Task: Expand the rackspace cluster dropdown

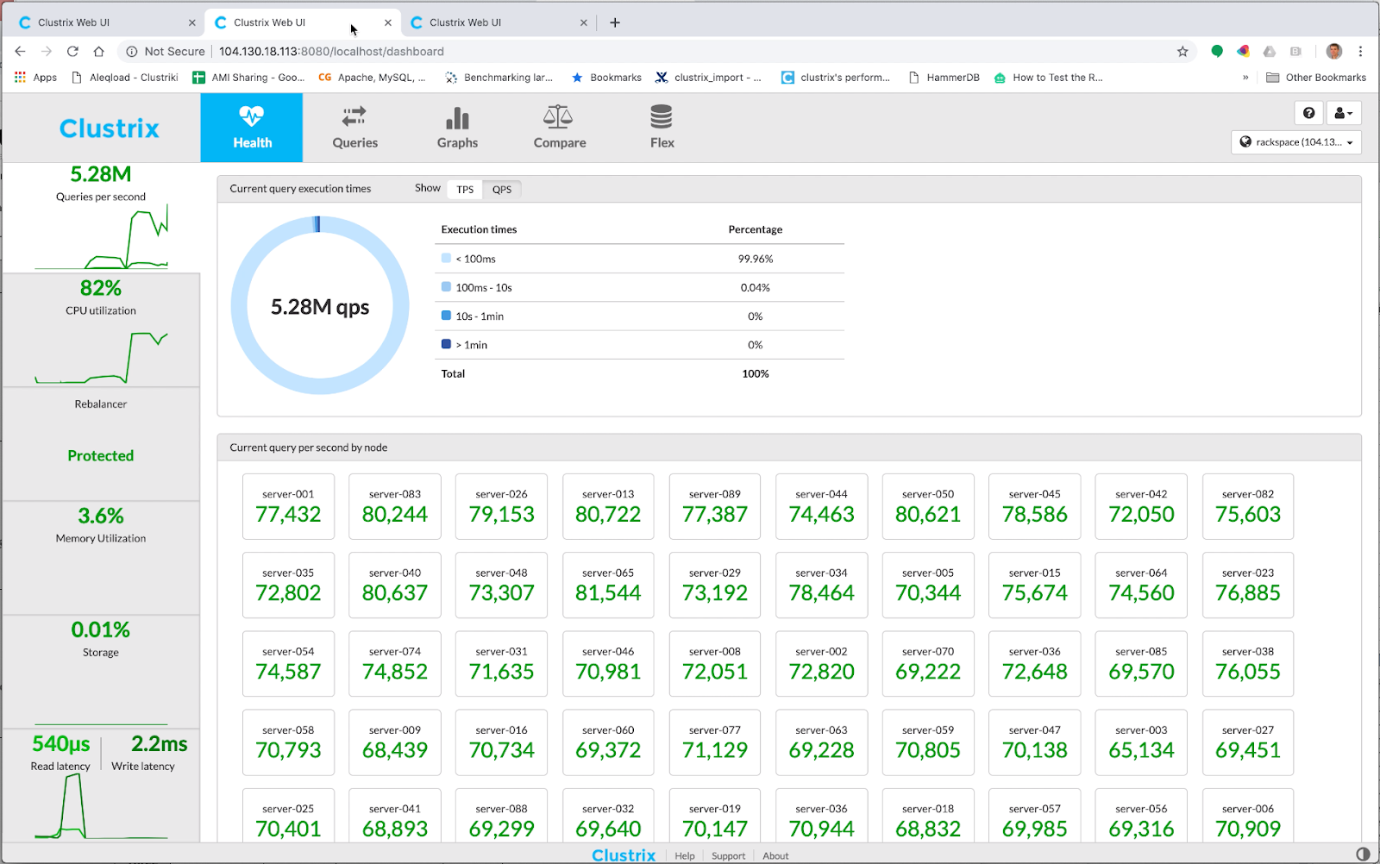Action: 1295,142
